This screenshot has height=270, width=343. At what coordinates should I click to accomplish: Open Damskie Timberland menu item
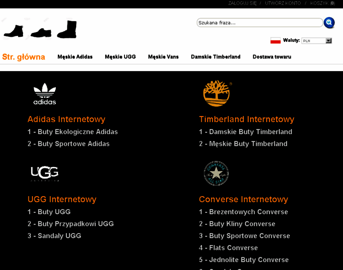coord(216,57)
